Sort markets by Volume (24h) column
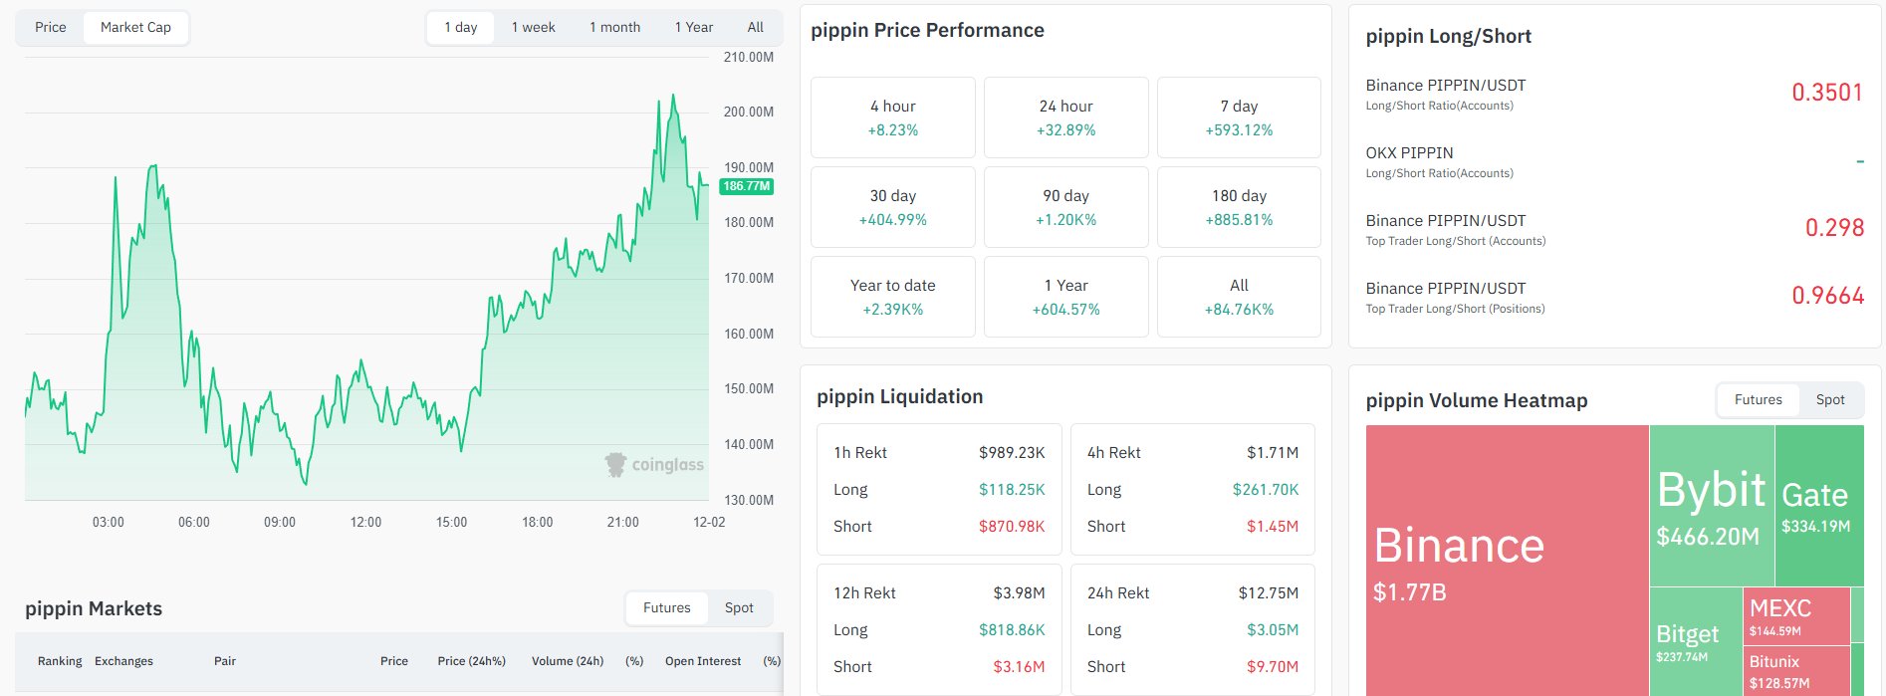This screenshot has height=696, width=1886. tap(568, 661)
